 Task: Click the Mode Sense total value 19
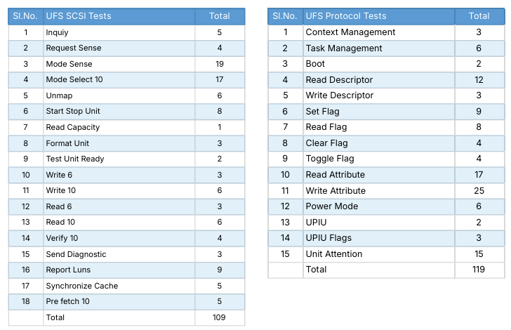(x=219, y=64)
